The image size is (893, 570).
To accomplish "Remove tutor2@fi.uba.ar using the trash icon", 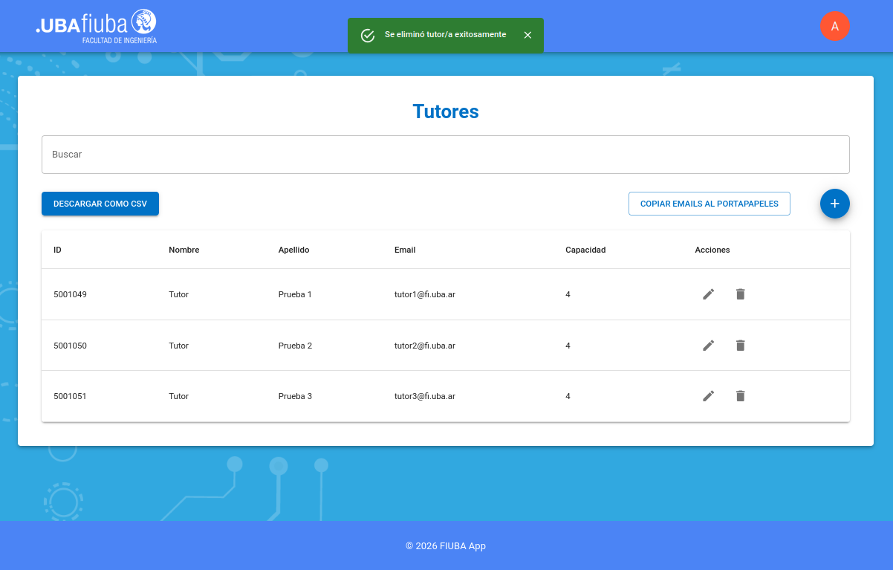I will pos(740,346).
